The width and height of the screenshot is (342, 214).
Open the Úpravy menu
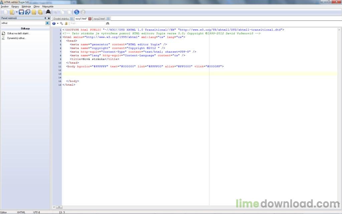coord(15,7)
